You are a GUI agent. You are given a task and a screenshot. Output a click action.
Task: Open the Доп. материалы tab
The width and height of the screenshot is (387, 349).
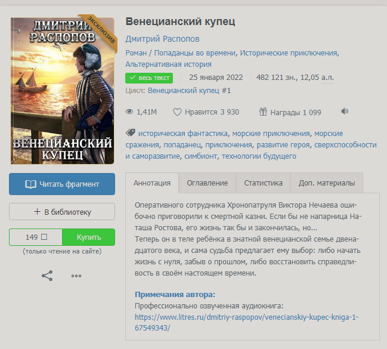[327, 183]
